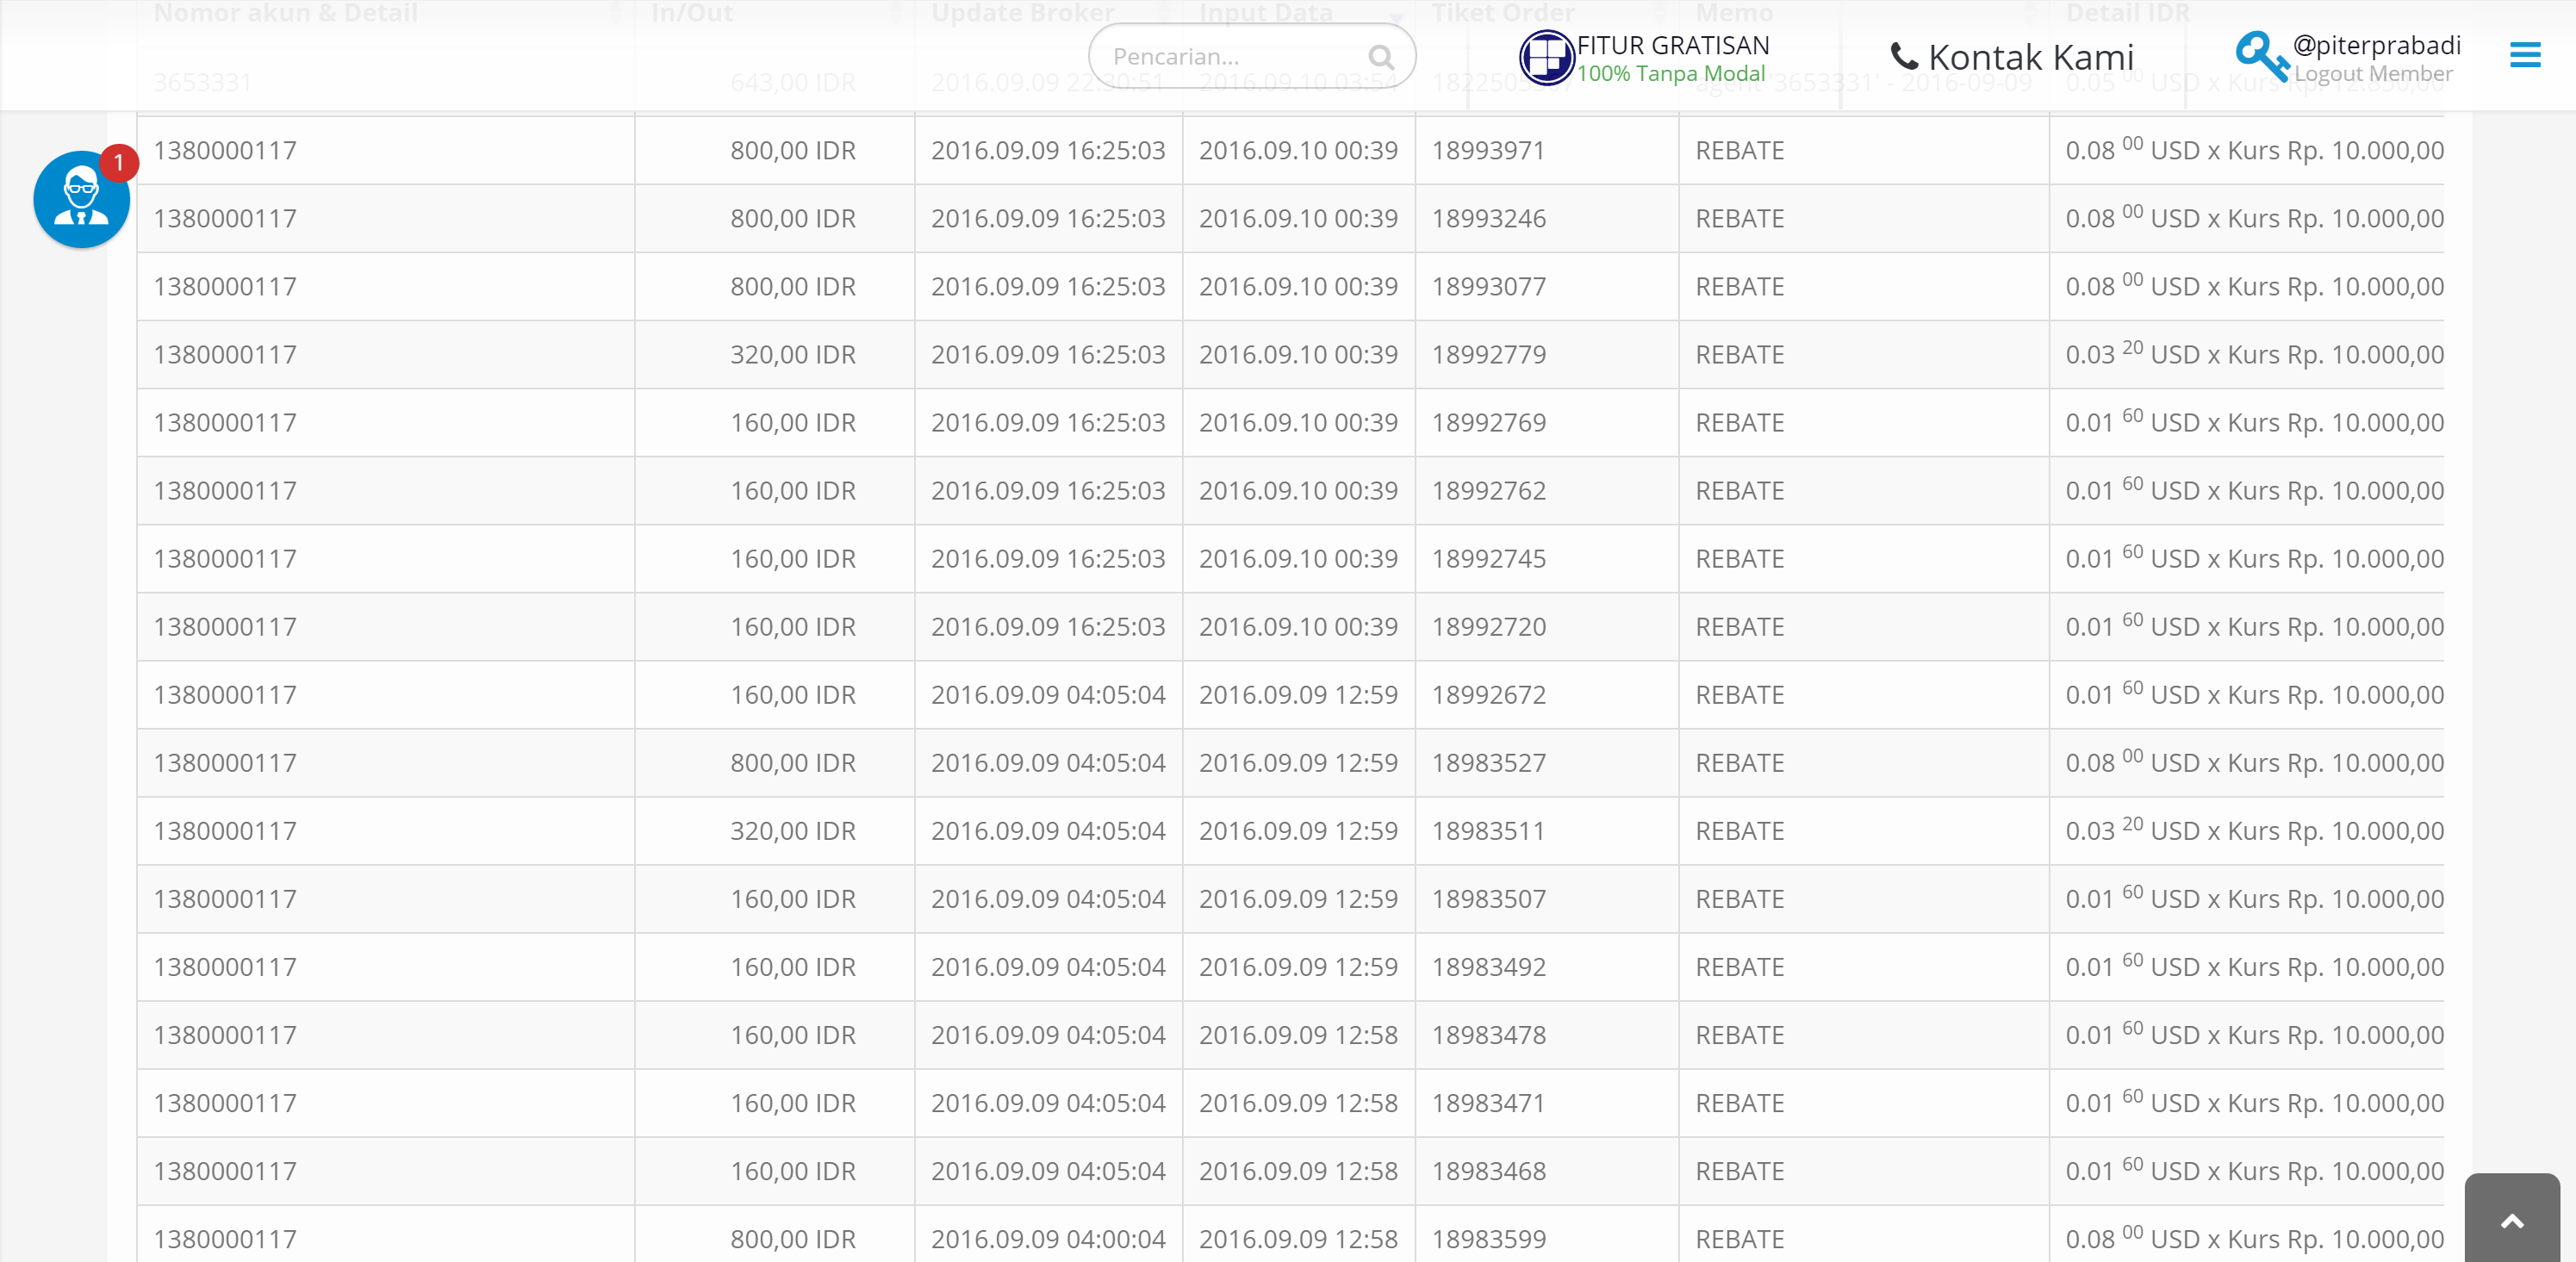Click FITUR GRATISAN link
This screenshot has width=2576, height=1262.
1672,45
